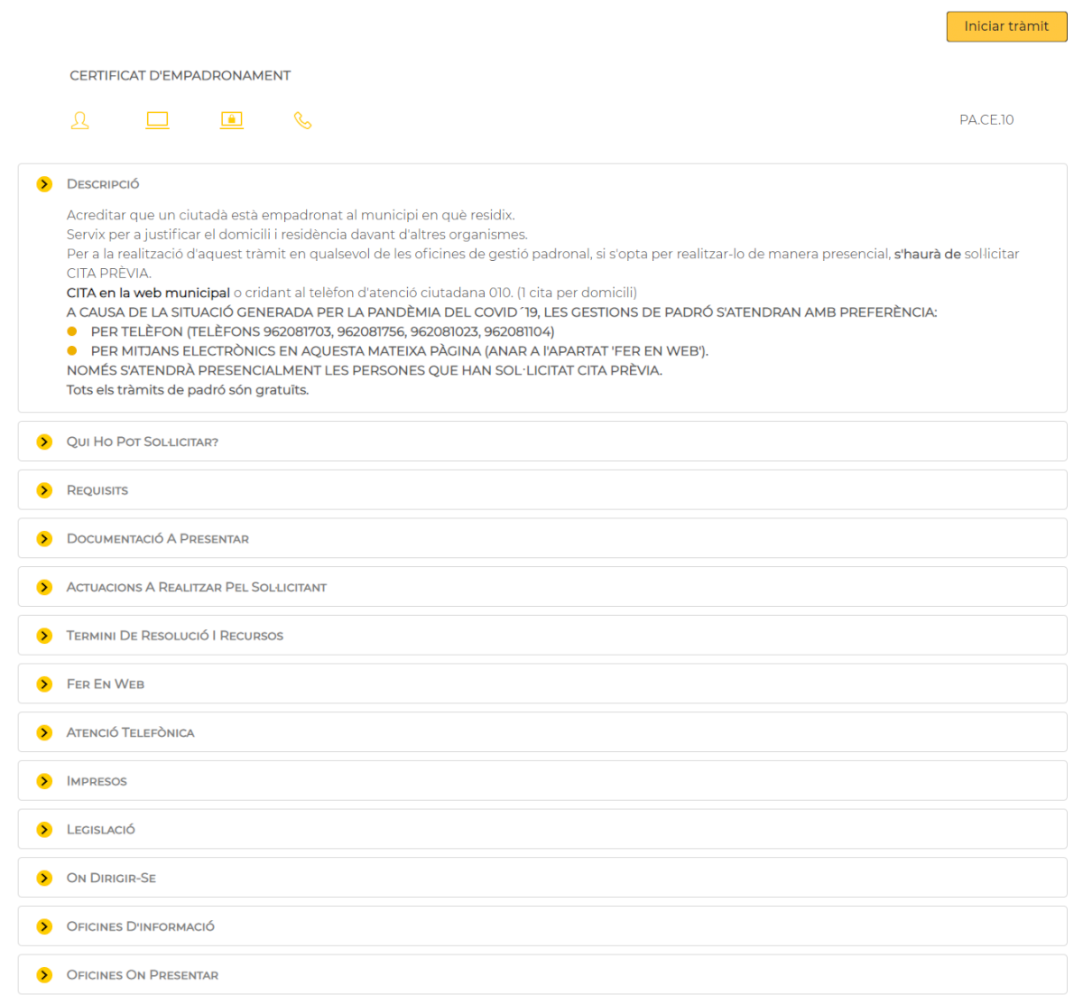Viewport: 1083px width, 1005px height.
Task: Expand Actuacions A Realitzar Pel Sol·licitant
Action: tap(197, 588)
